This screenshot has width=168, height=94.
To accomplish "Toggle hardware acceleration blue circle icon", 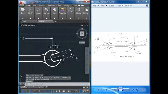I will [x=81, y=91].
